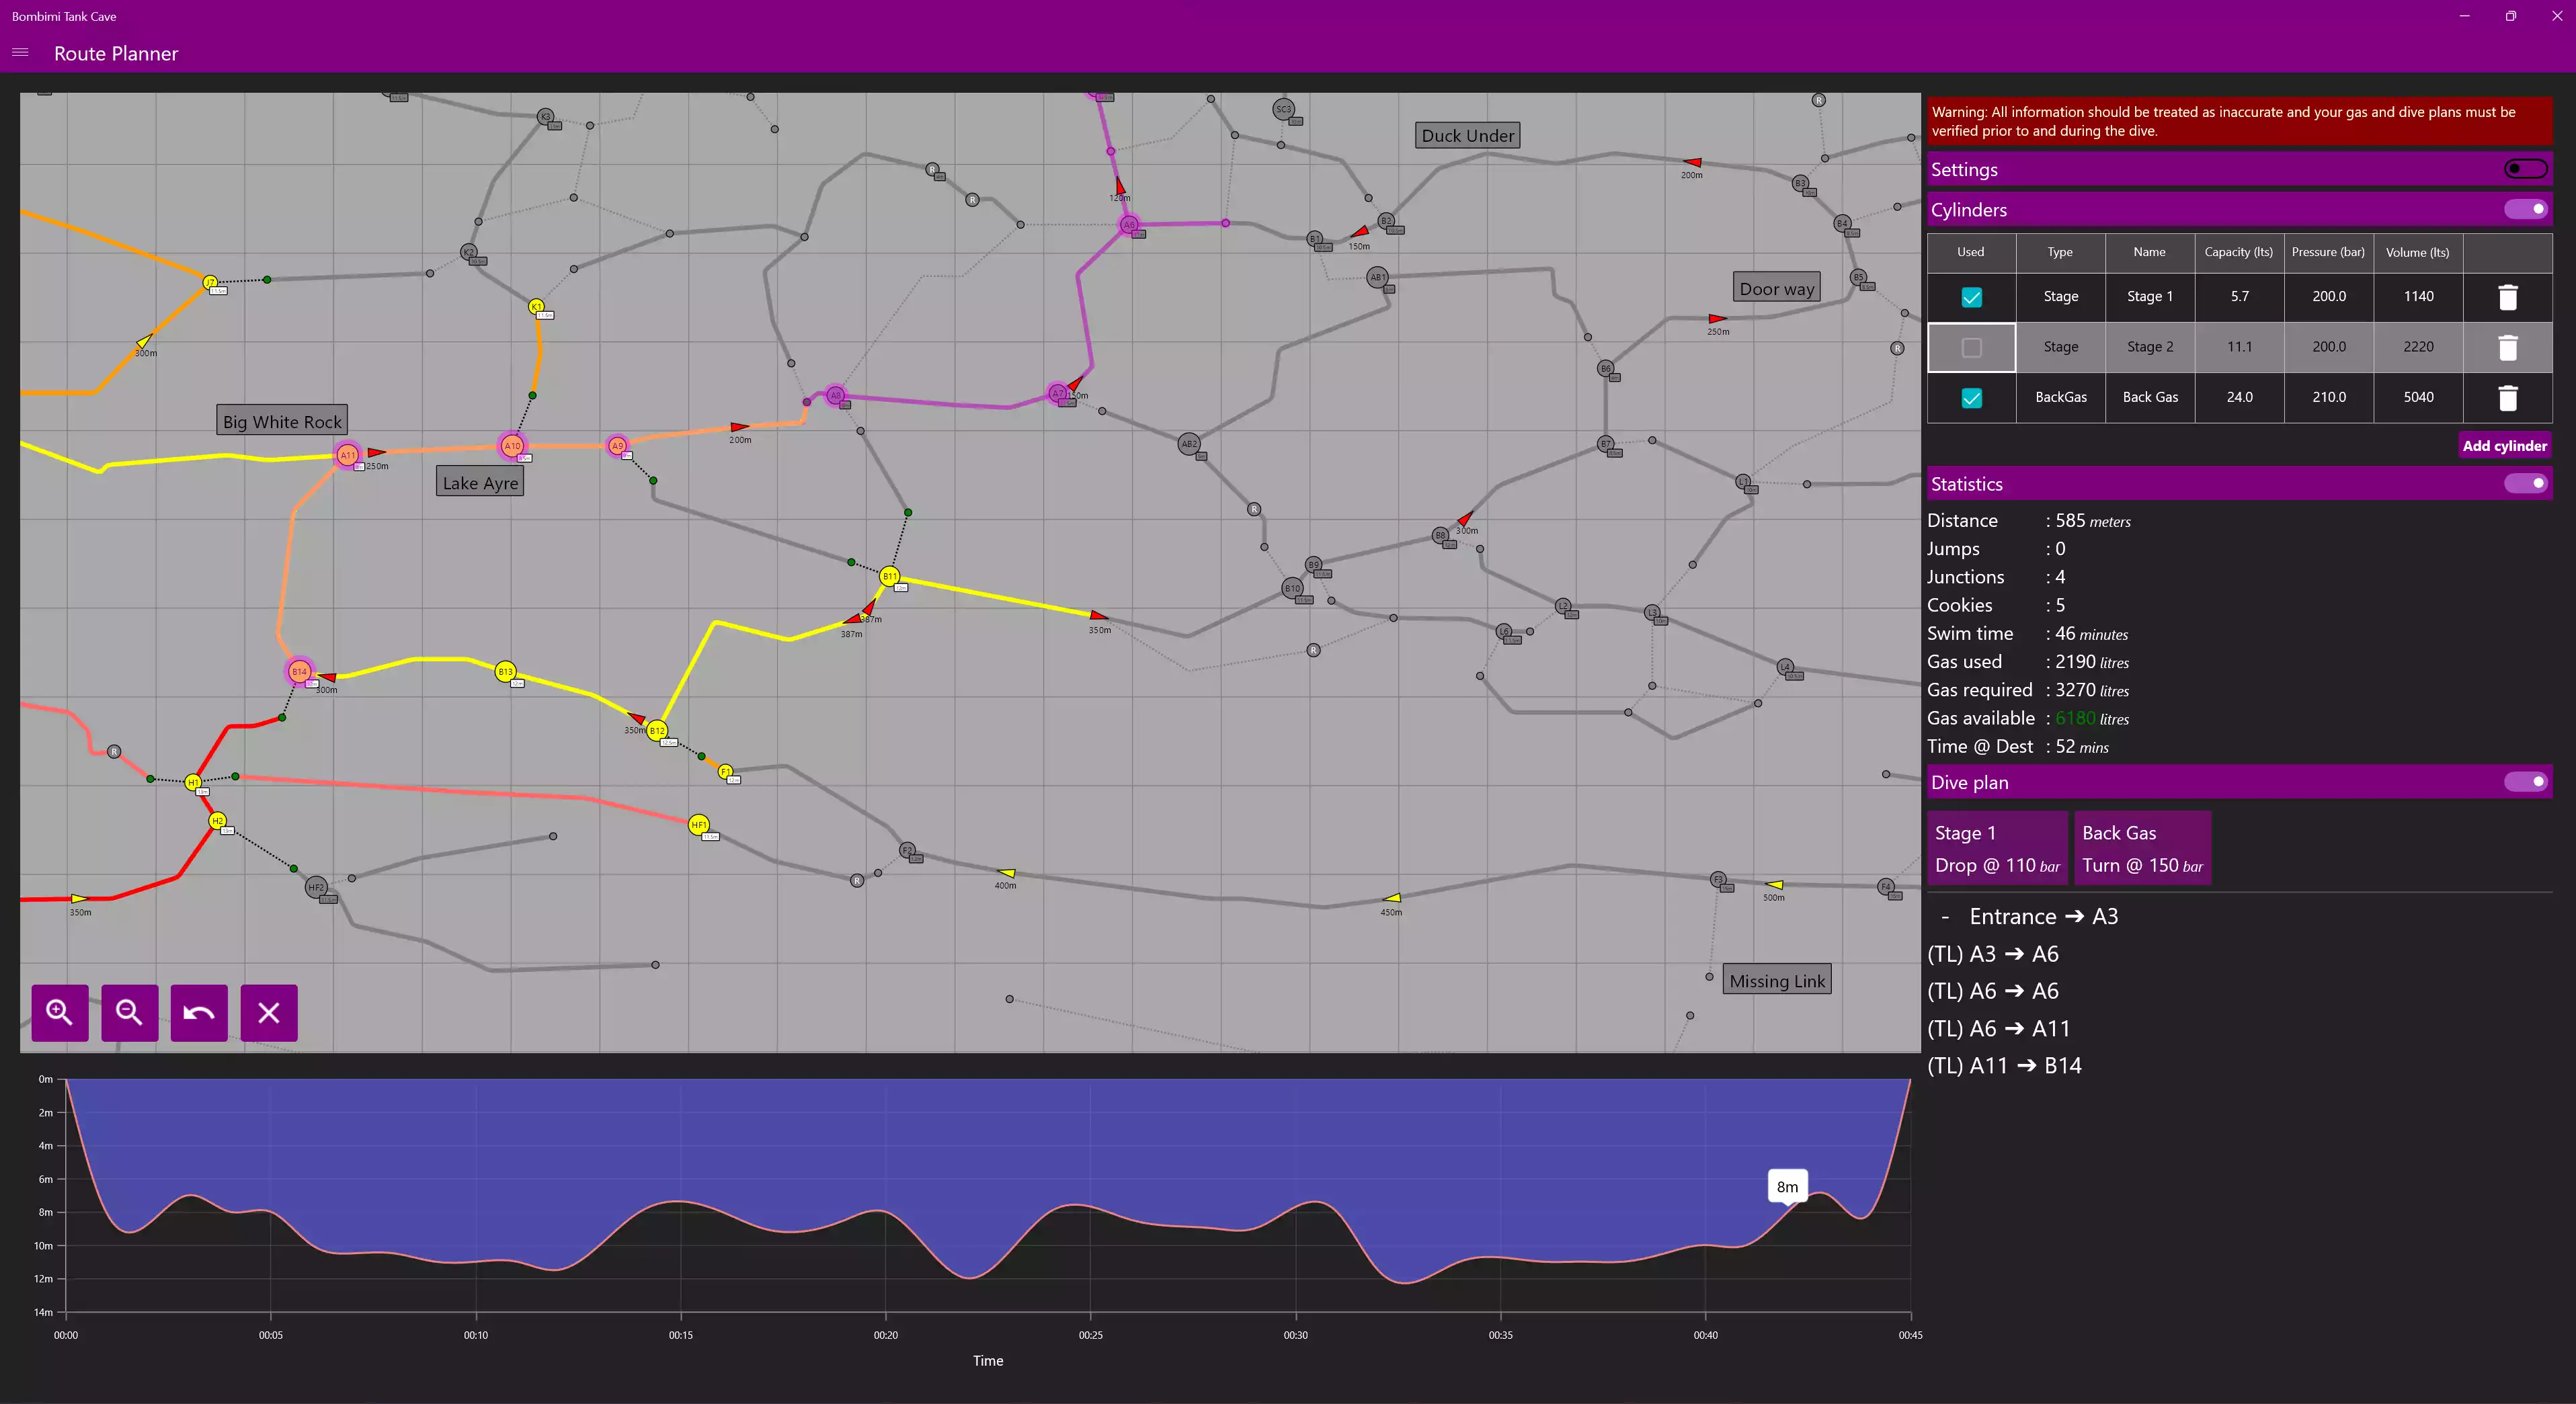Image resolution: width=2576 pixels, height=1404 pixels.
Task: Clear the route with the X button
Action: click(x=269, y=1012)
